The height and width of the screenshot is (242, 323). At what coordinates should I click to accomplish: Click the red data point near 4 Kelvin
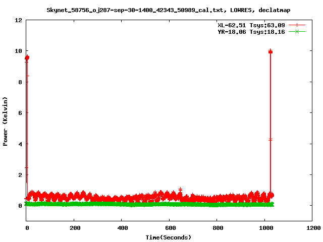point(271,140)
